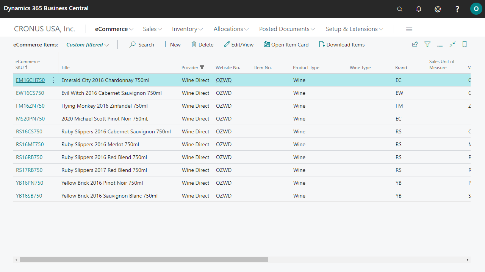
Task: Click the Provider column filter funnel
Action: (x=202, y=68)
